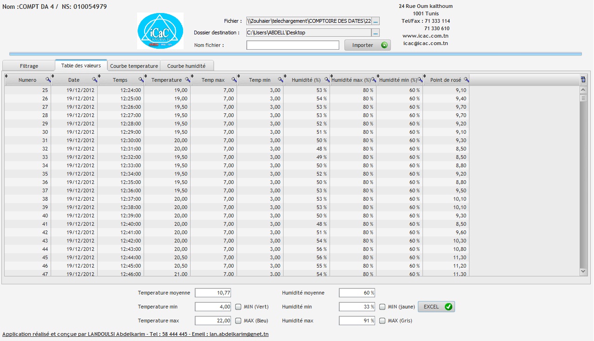This screenshot has width=594, height=341.
Task: Click the search magnifier in Humidité min (%) header
Action: [420, 80]
